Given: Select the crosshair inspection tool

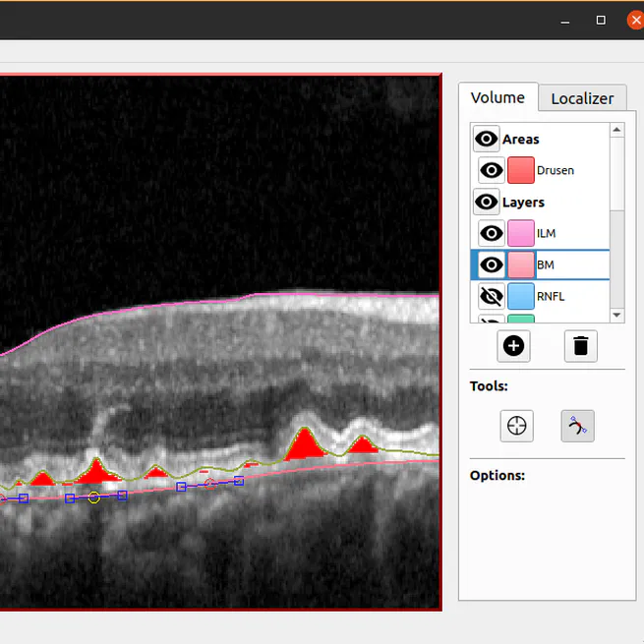Looking at the screenshot, I should [x=516, y=426].
